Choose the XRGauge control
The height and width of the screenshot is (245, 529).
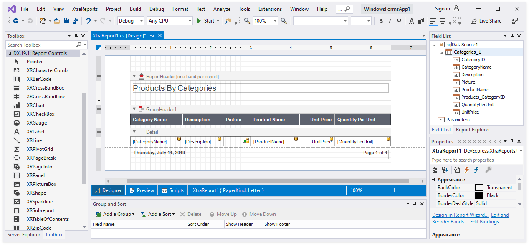(x=36, y=123)
